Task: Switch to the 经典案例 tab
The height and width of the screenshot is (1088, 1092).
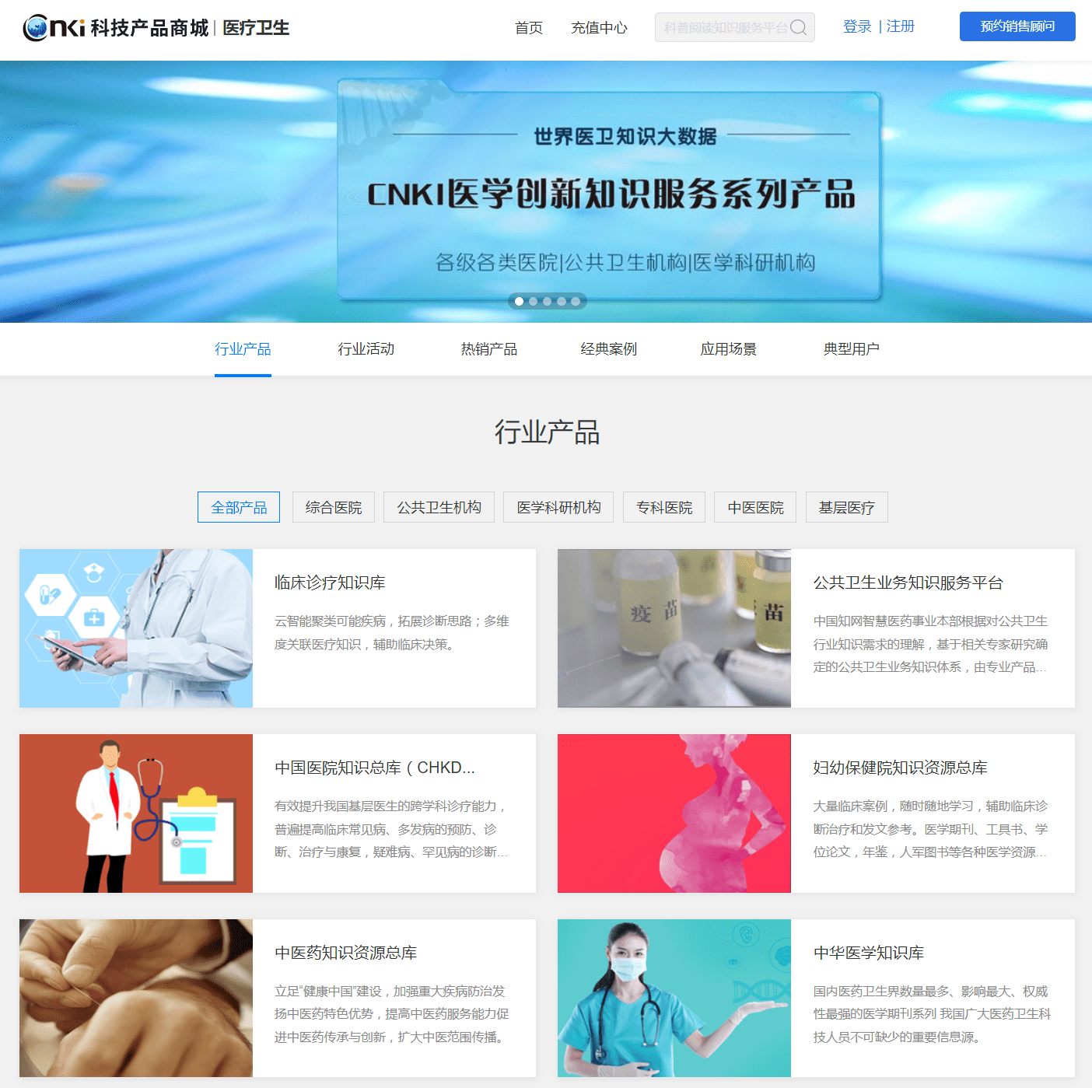Action: [x=608, y=349]
